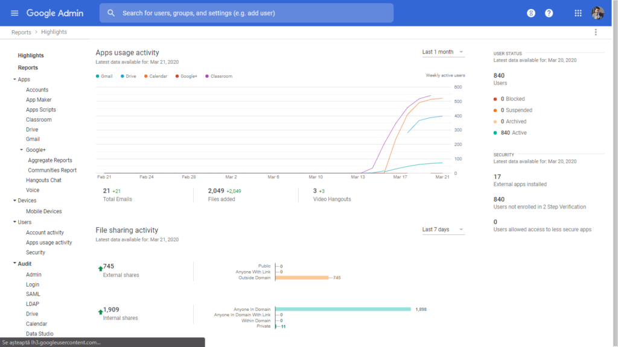Screen dimensions: 618x347
Task: Open the App Maker report
Action: coord(39,100)
